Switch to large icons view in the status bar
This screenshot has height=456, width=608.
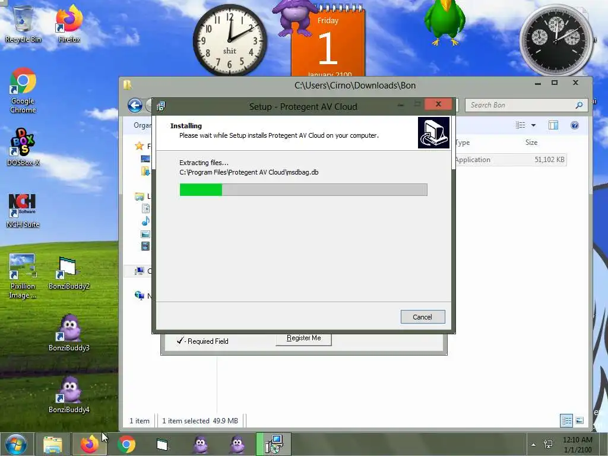pyautogui.click(x=579, y=421)
